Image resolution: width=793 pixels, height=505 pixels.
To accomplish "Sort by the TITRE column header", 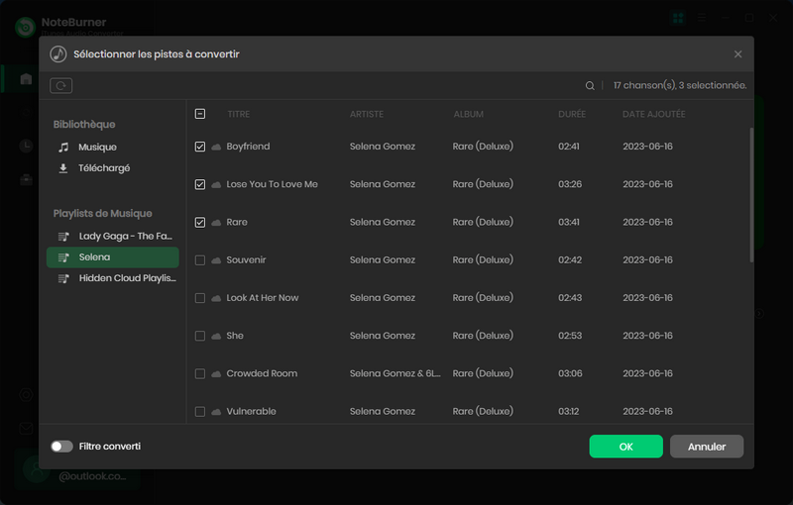I will [239, 114].
